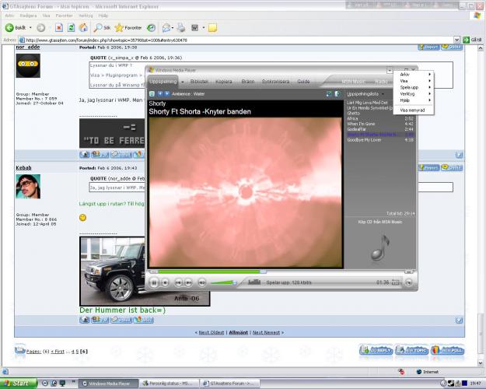This screenshot has height=389, width=486.
Task: Pause playback in Windows Media Player
Action: tap(154, 282)
